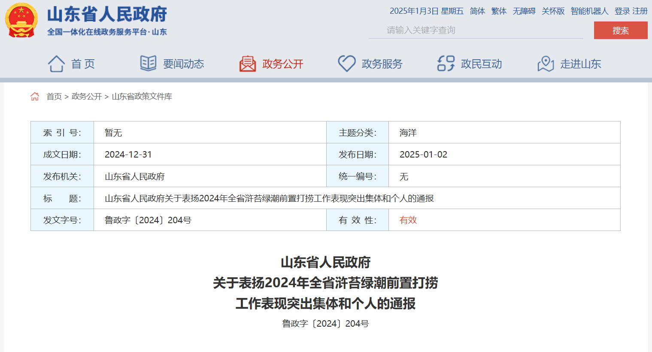The height and width of the screenshot is (352, 652).
Task: Click the 发布日期 value 2025-01-02
Action: [423, 155]
